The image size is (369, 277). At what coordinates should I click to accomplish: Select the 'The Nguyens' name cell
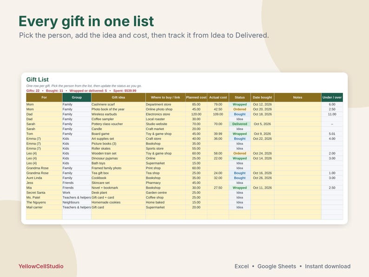(44, 202)
